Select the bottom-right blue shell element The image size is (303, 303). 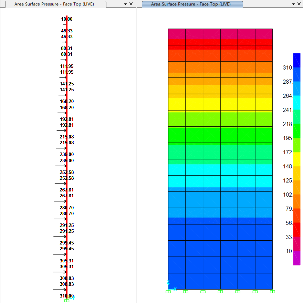[x=264, y=281]
